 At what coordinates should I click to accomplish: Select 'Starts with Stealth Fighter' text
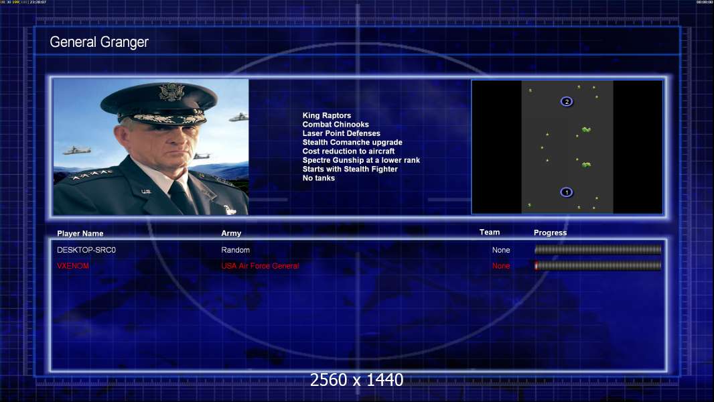(350, 169)
